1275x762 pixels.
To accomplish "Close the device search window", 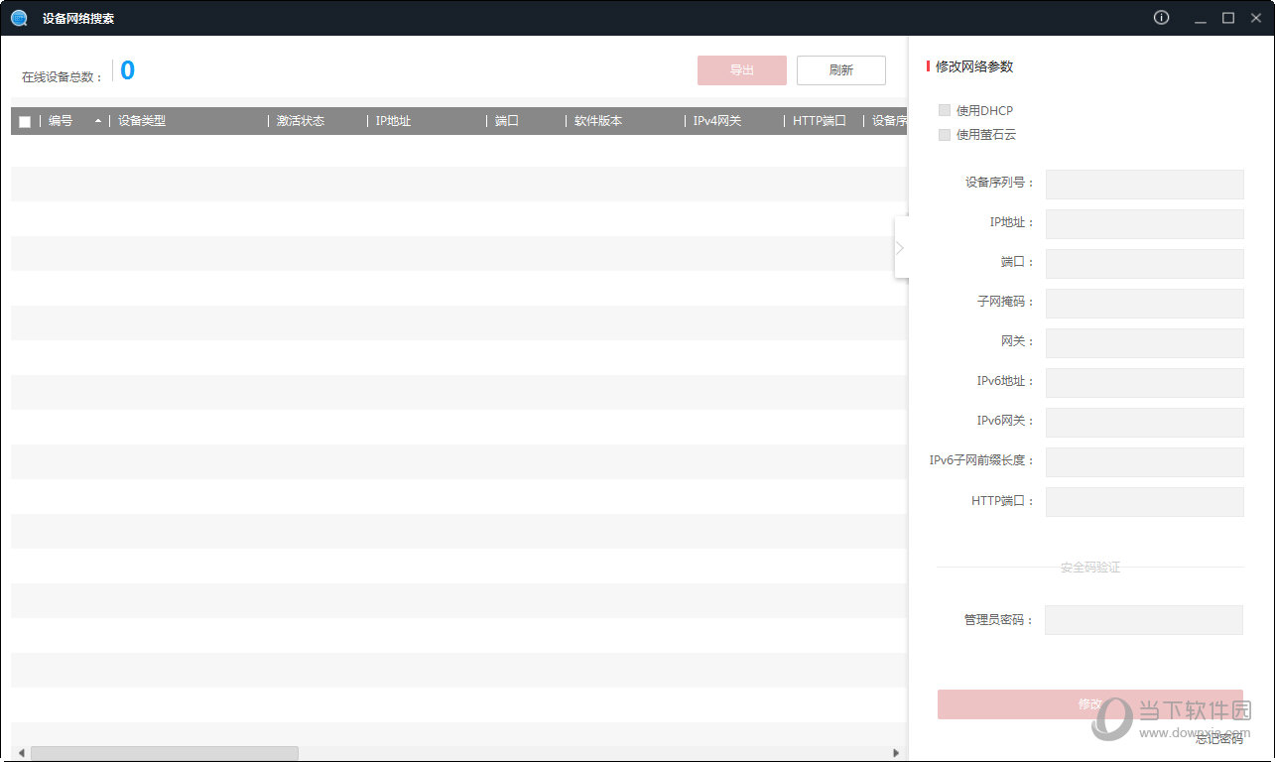I will 1254,18.
